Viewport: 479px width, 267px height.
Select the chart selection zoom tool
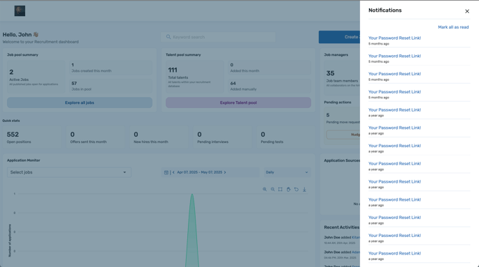tap(280, 190)
